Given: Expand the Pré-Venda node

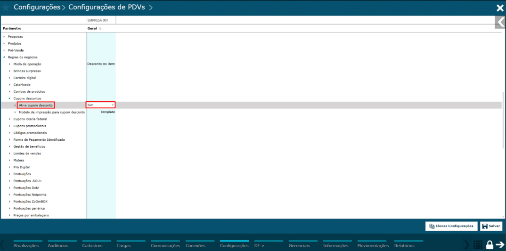Looking at the screenshot, I should pyautogui.click(x=4, y=50).
